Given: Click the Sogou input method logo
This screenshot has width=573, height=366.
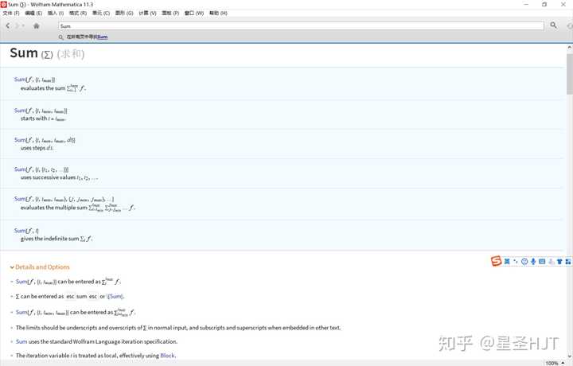Looking at the screenshot, I should coord(496,261).
